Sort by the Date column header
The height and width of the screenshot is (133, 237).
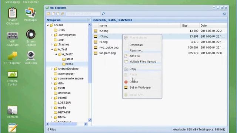(213, 25)
